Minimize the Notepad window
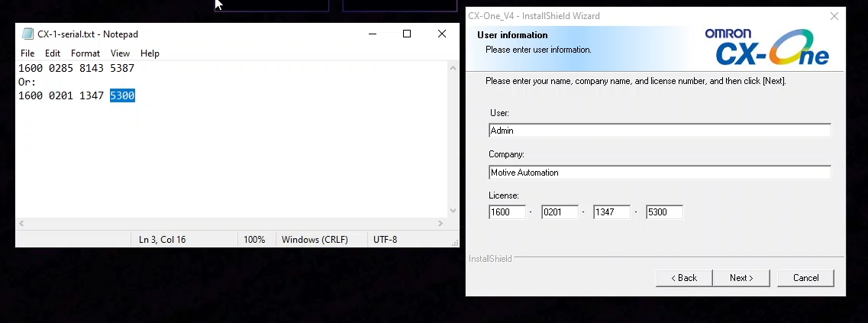This screenshot has width=868, height=323. coord(373,34)
